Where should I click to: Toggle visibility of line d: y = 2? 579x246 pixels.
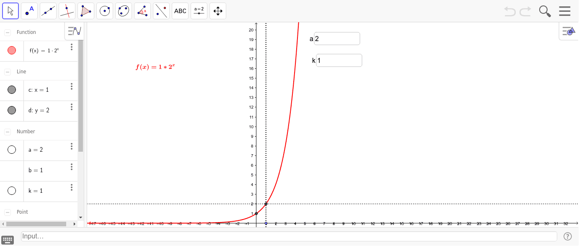(x=12, y=110)
